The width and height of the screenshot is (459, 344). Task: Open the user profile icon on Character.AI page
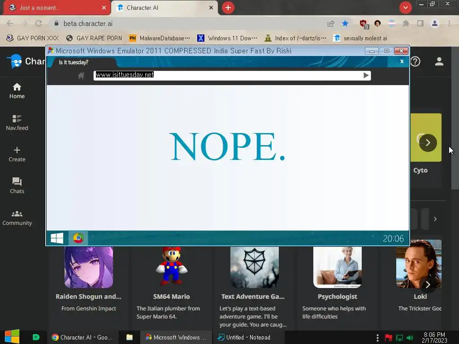[x=439, y=61]
